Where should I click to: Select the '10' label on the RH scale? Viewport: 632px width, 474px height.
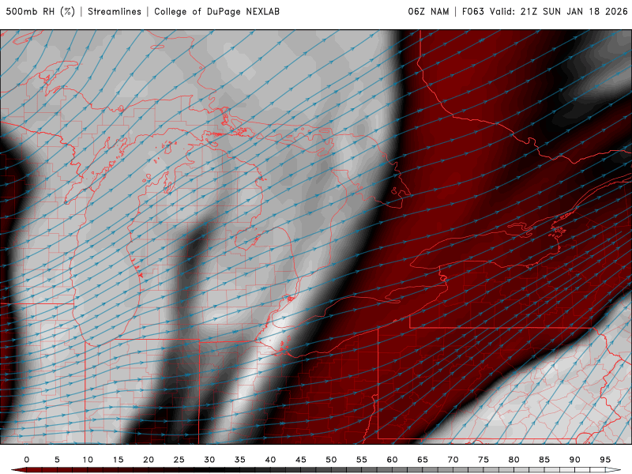88,460
